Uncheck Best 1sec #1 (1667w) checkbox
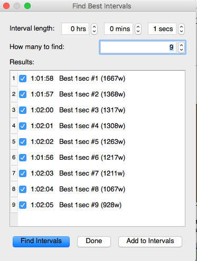Image resolution: width=197 pixels, height=261 pixels. [23, 79]
